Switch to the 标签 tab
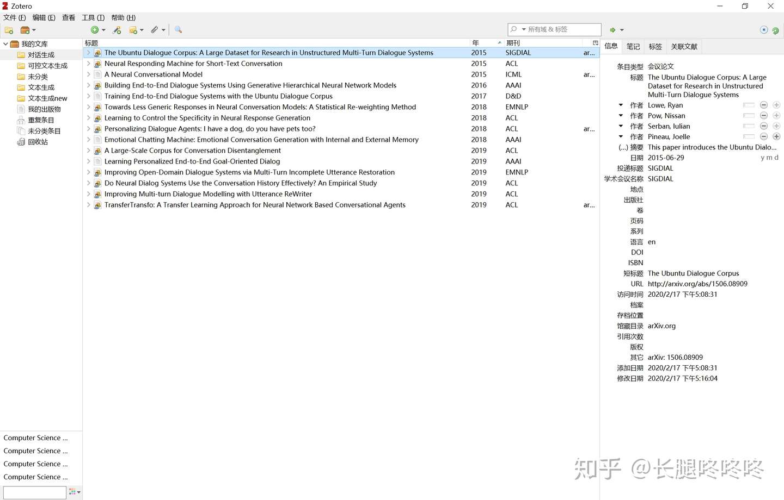Screen dimensions: 784x500 (x=656, y=47)
